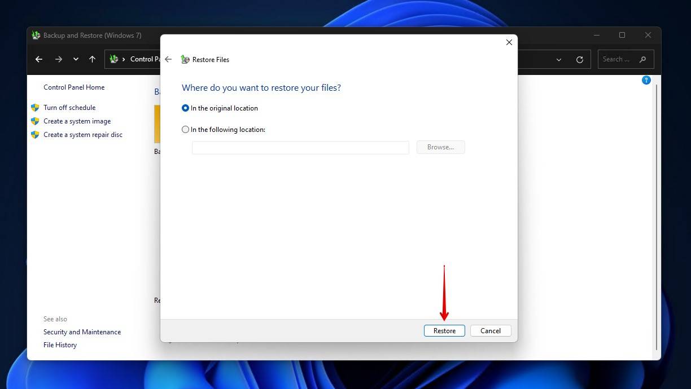
Task: Click the Restore button
Action: point(444,330)
